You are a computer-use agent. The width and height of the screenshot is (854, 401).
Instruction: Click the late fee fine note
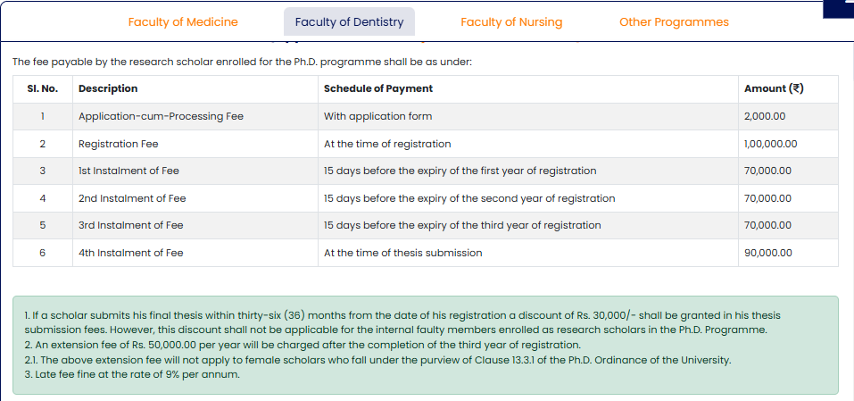click(132, 374)
